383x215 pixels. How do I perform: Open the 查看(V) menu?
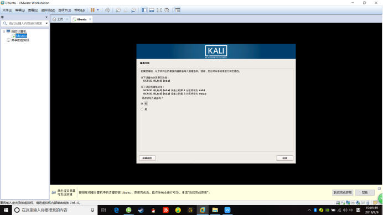pos(33,11)
